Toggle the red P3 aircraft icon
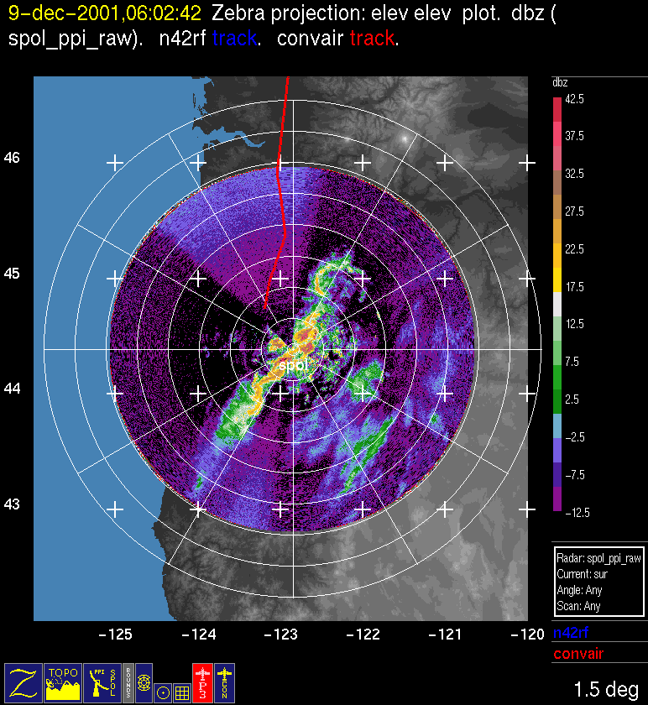Image resolution: width=648 pixels, height=705 pixels. [x=204, y=682]
